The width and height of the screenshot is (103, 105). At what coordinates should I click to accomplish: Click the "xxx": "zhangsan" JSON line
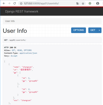[x=22, y=100]
